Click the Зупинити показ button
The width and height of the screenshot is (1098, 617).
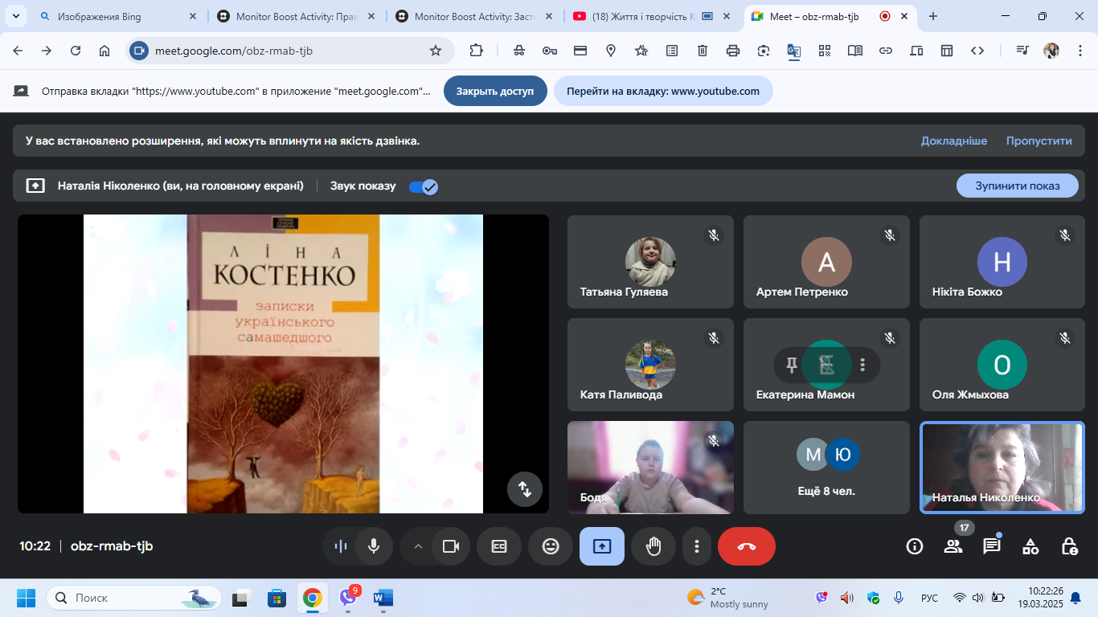[x=1018, y=186]
